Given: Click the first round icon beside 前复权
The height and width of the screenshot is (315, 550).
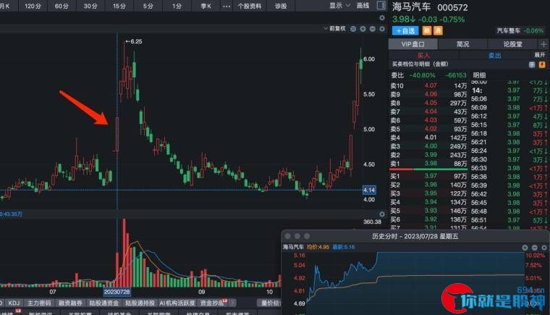Looking at the screenshot, I should 353,29.
